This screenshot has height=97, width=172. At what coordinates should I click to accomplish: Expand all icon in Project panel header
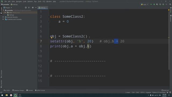[29, 8]
